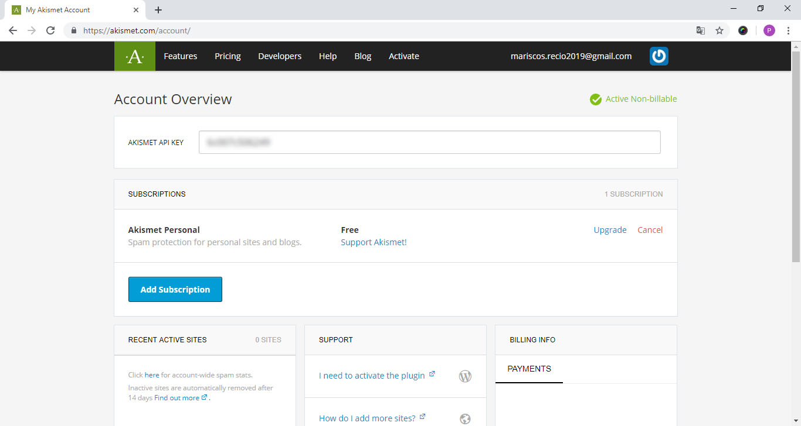Click the 'SUPPORT' panel header
Screen dimensions: 801x426
tap(336, 340)
